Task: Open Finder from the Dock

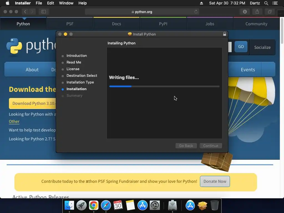Action: tap(69, 206)
